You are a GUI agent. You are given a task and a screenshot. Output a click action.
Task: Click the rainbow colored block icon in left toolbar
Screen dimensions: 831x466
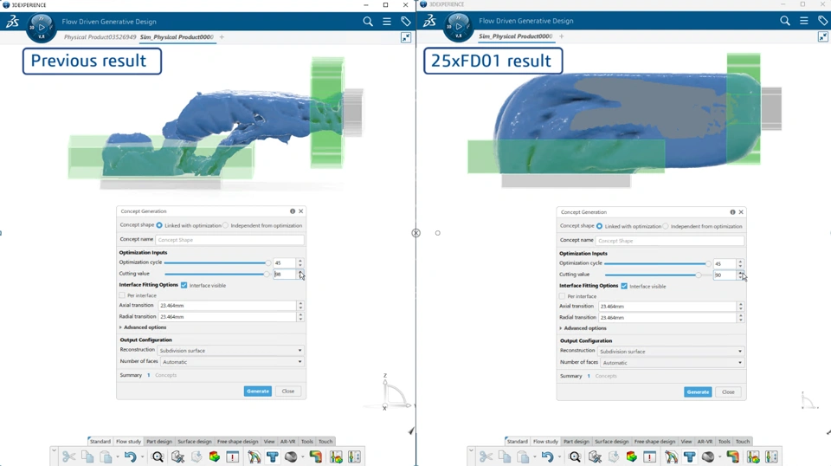[x=214, y=456]
